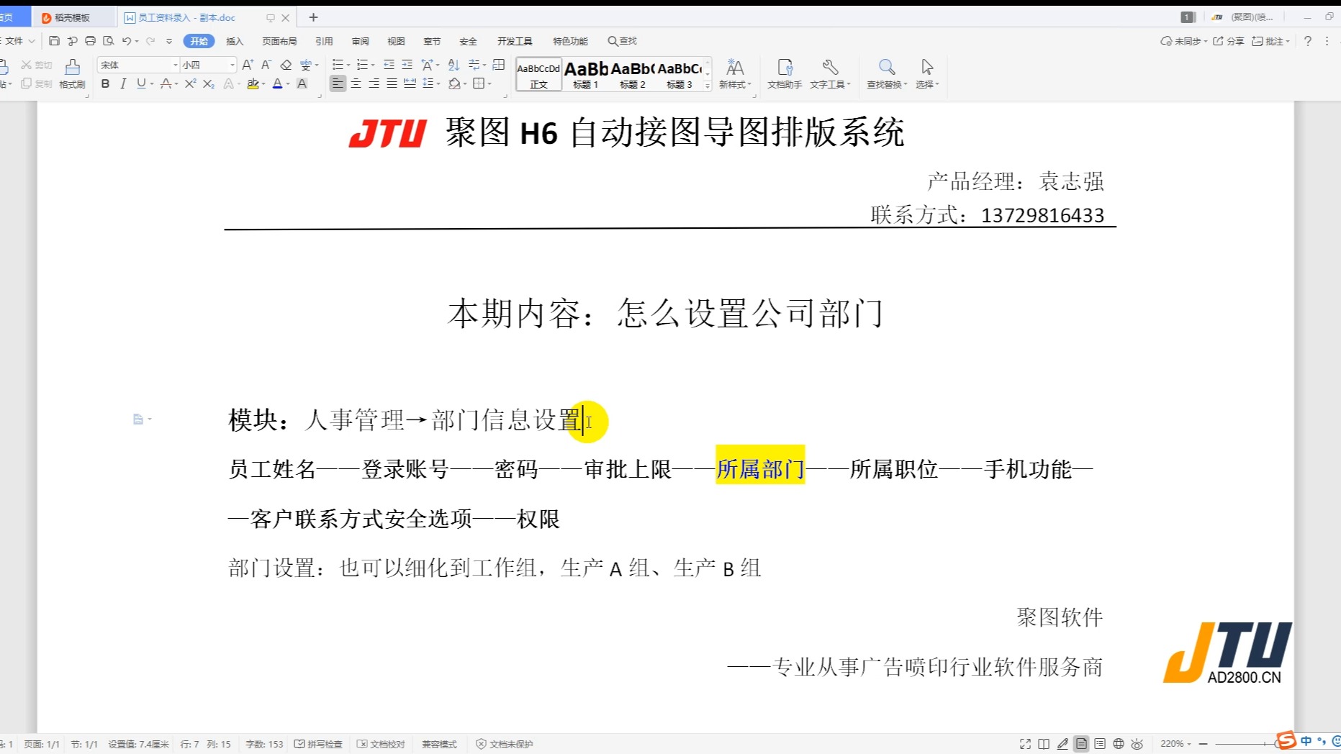Image resolution: width=1341 pixels, height=754 pixels.
Task: Open the 开发工具 (Developer) tab
Action: click(515, 41)
